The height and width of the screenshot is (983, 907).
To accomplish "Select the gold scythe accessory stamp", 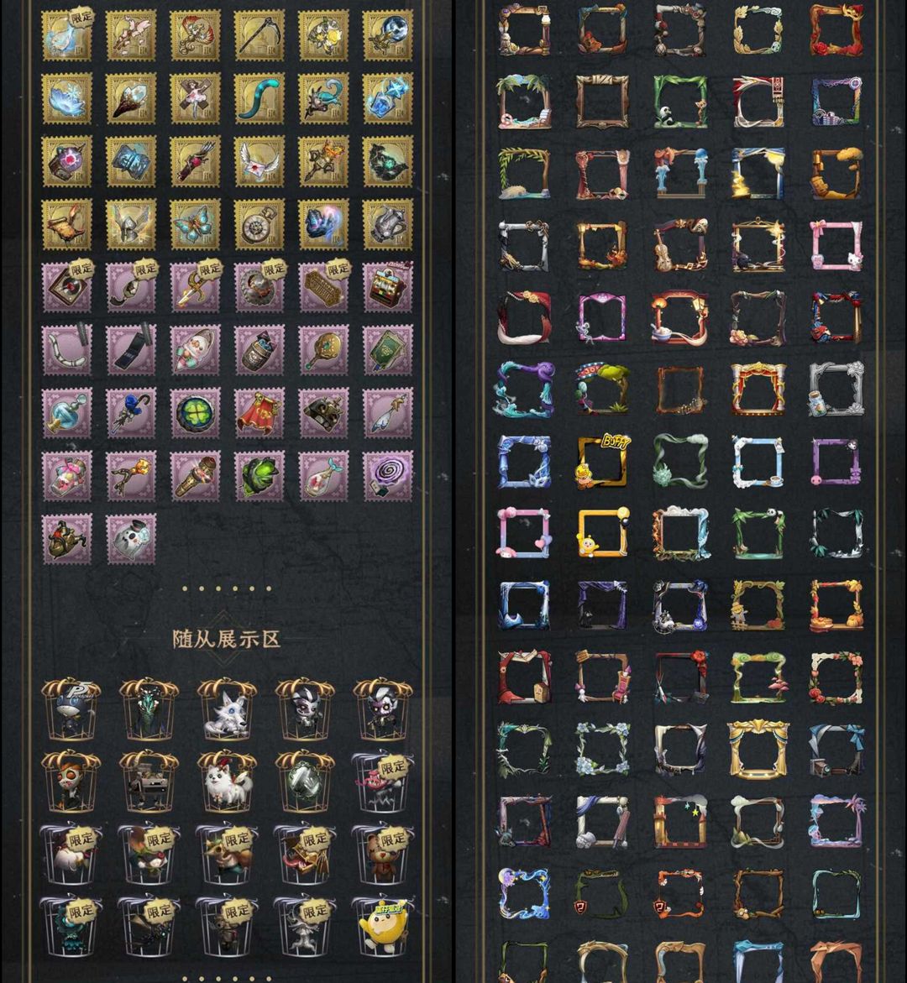I will click(259, 35).
